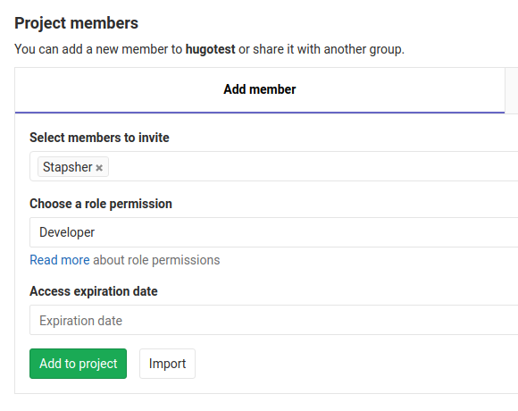The width and height of the screenshot is (518, 411).
Task: Click the green Add to project button
Action: click(x=78, y=364)
